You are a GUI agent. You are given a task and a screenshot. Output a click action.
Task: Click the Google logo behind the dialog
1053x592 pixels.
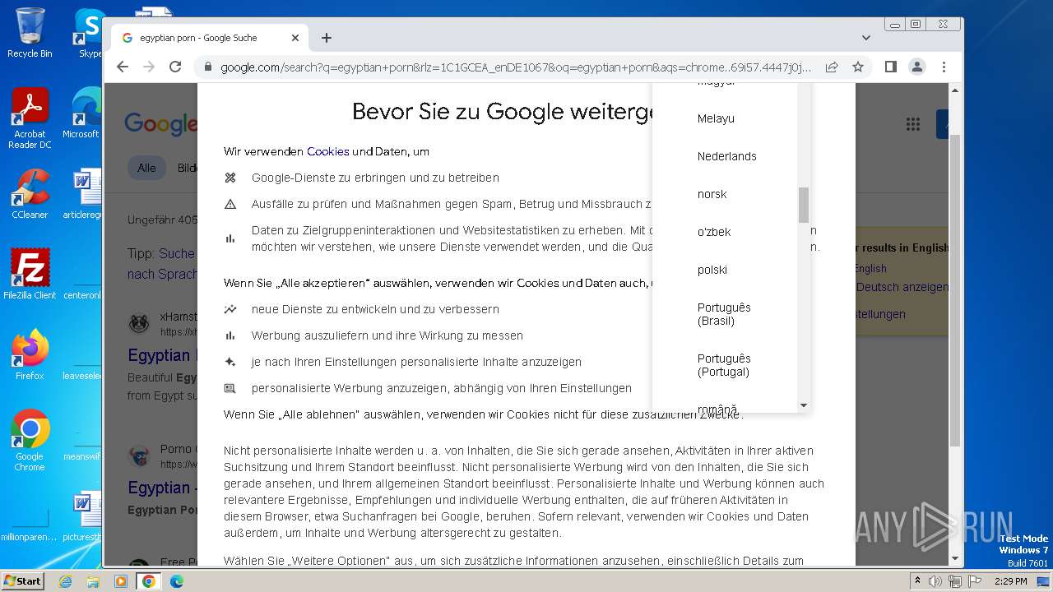160,124
